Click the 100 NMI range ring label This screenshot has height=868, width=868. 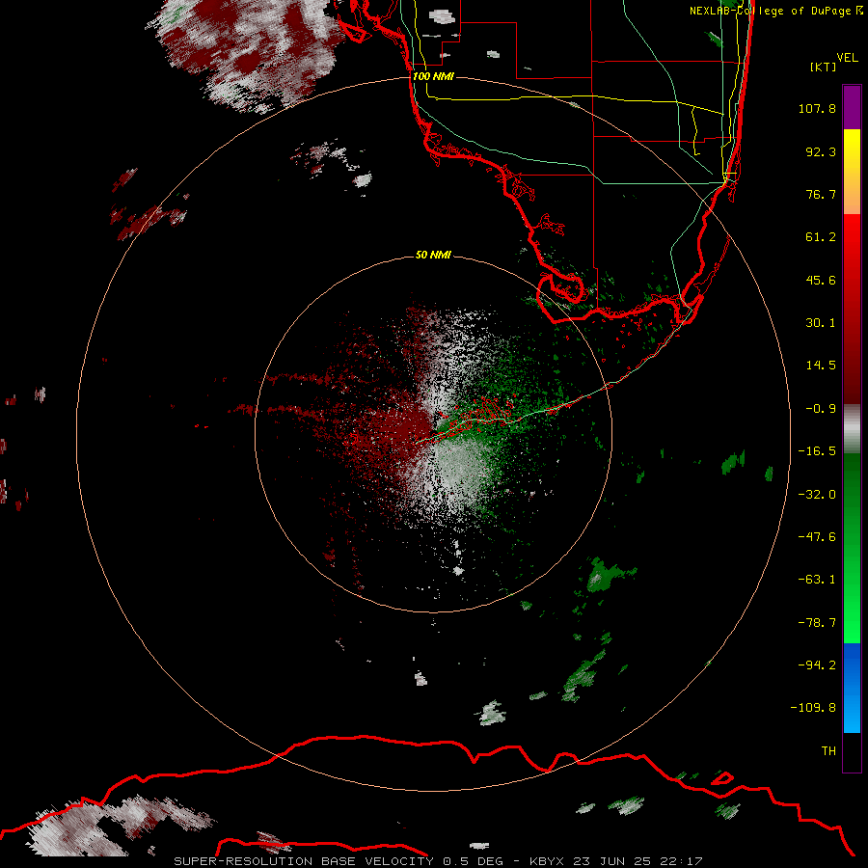pos(433,76)
